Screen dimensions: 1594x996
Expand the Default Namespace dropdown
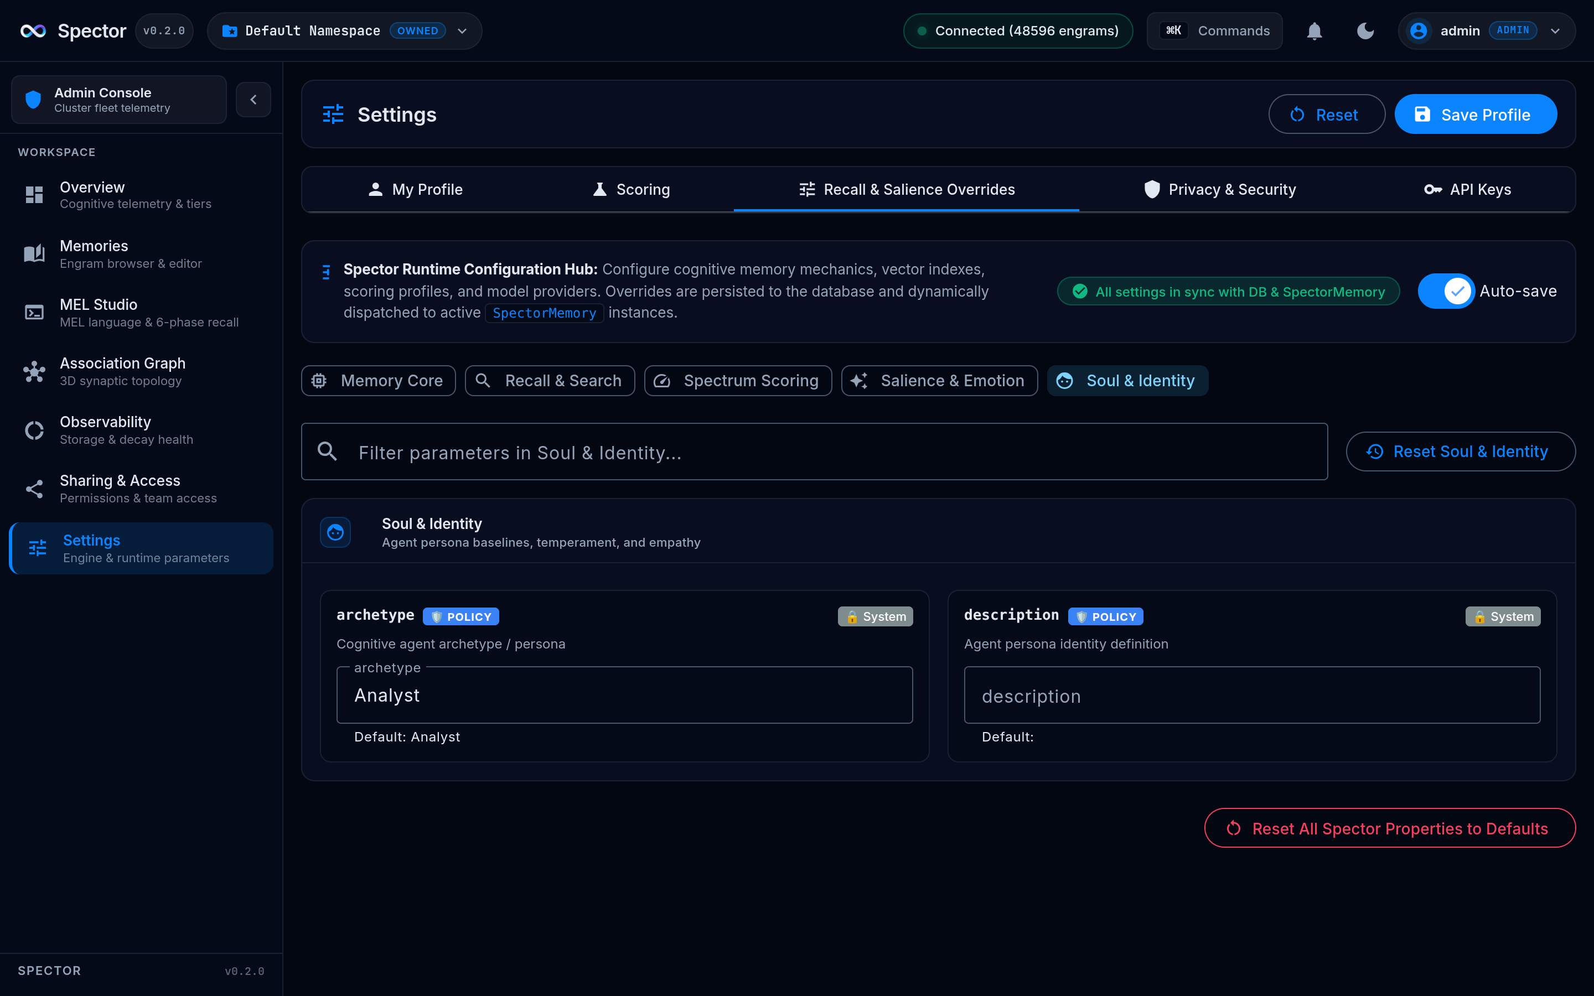tap(344, 31)
